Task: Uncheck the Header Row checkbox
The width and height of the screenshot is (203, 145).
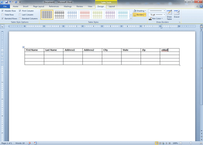Action: coord(2,11)
